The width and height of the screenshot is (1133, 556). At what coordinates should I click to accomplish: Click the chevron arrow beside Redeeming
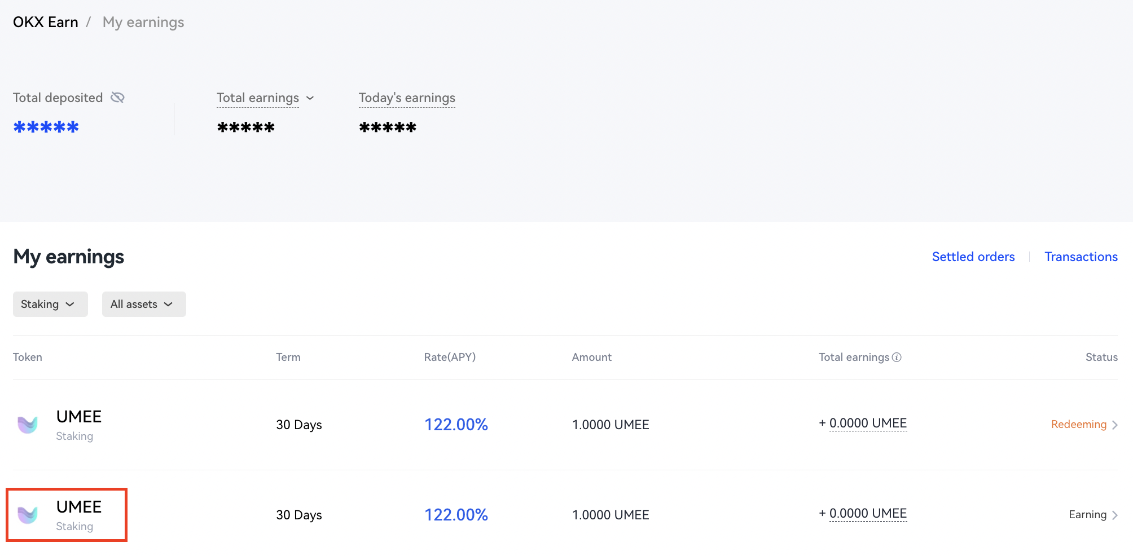(x=1114, y=425)
